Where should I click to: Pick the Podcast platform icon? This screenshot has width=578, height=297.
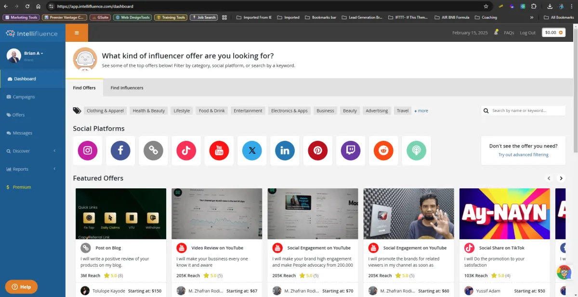(416, 150)
